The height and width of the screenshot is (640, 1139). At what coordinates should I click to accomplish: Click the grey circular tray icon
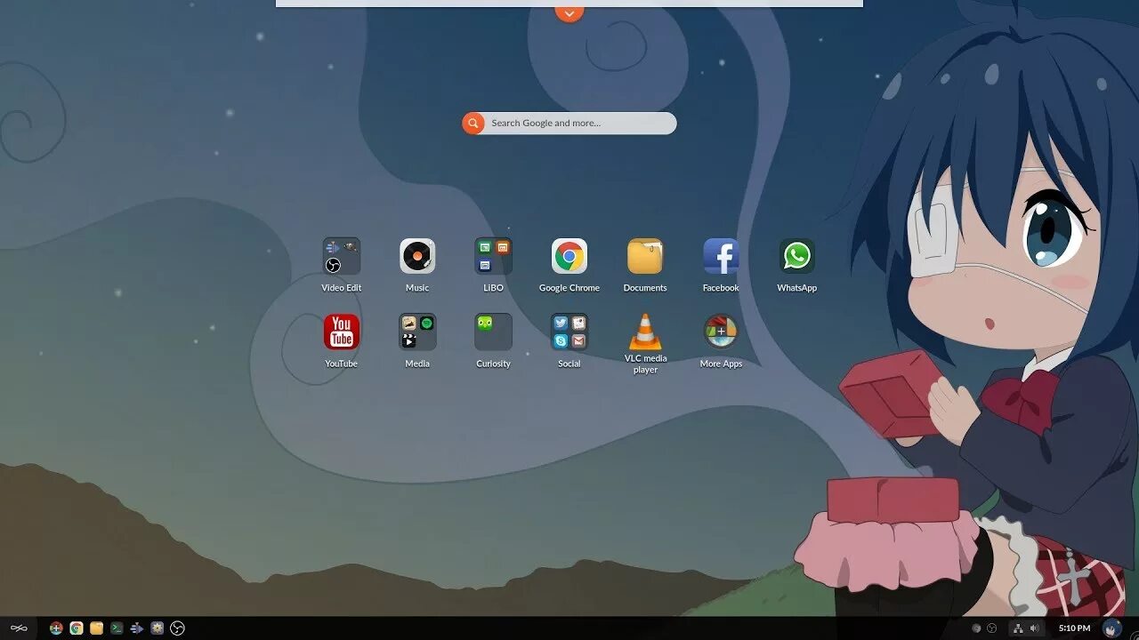(x=976, y=628)
